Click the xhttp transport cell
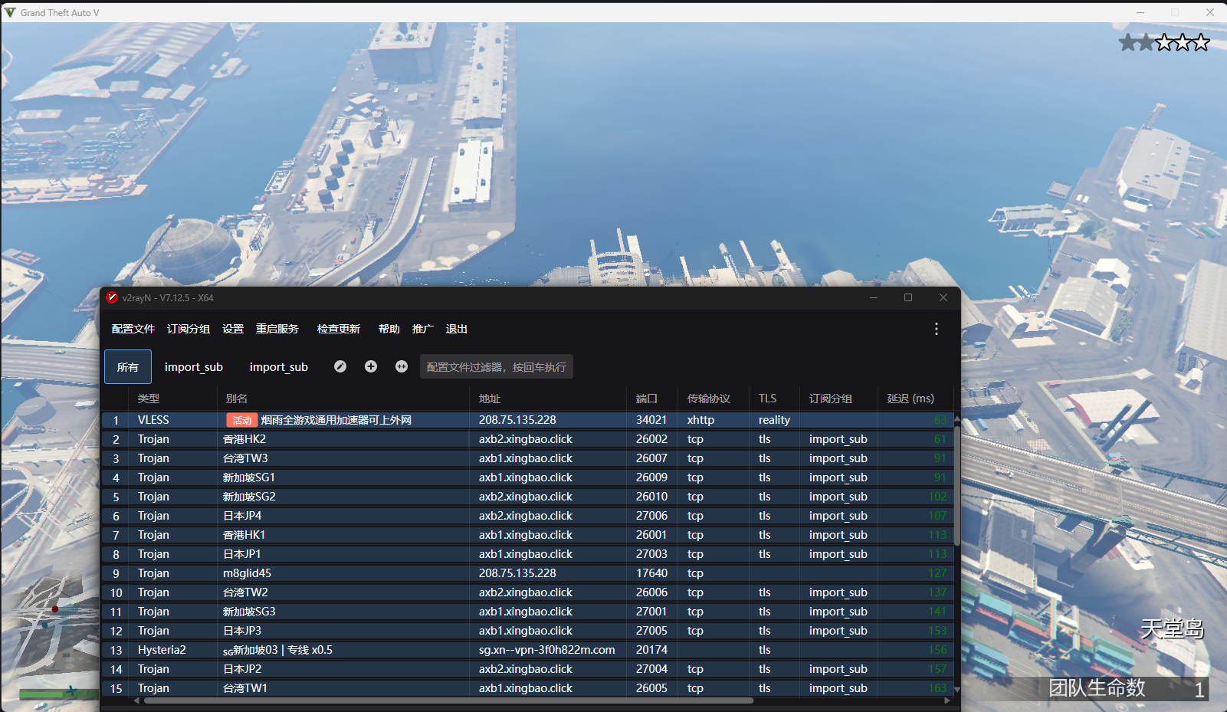Screen dimensions: 1227x712 click(x=700, y=420)
